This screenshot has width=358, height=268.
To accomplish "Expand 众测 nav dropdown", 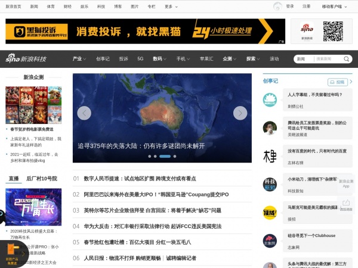I will click(x=230, y=59).
